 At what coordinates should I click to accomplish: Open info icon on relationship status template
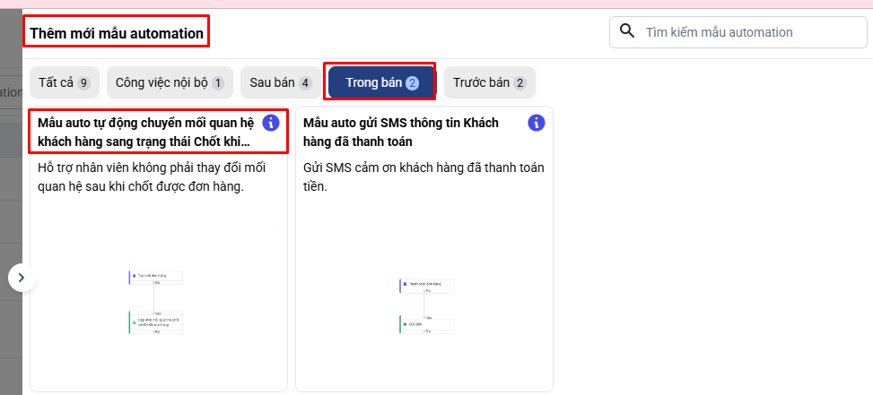click(x=271, y=123)
